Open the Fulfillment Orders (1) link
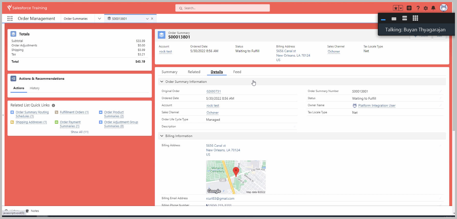This screenshot has width=457, height=219. [x=74, y=112]
